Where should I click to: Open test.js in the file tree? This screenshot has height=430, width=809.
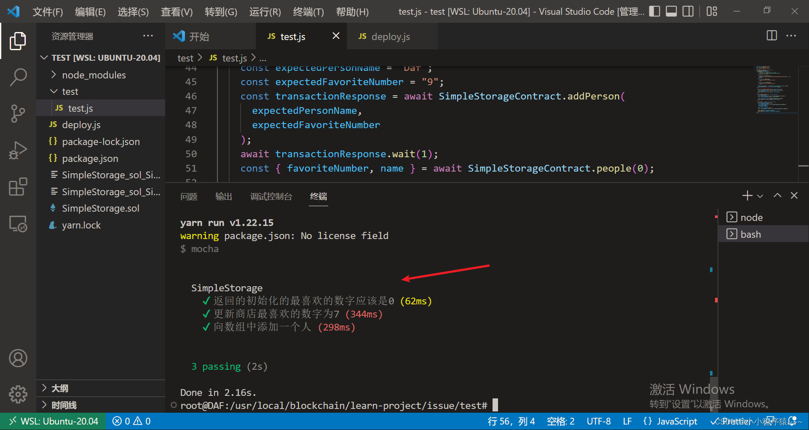[101, 108]
